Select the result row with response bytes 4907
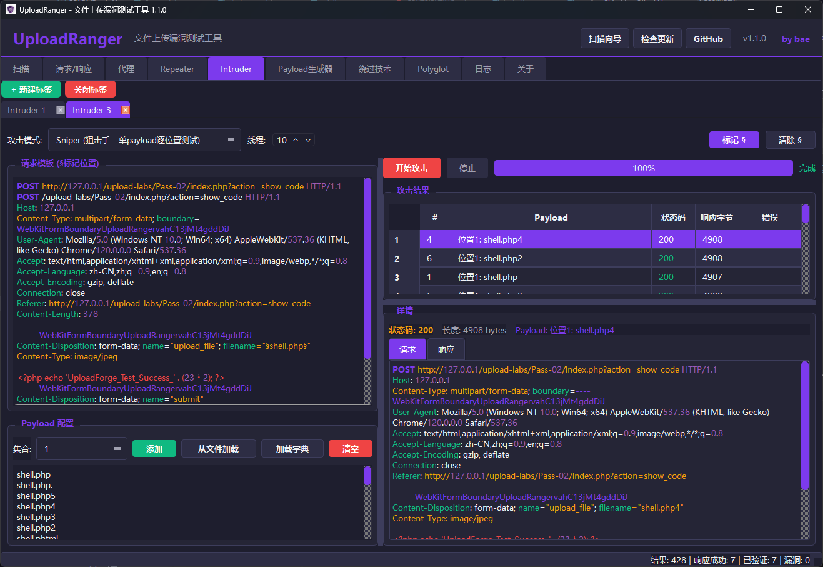The height and width of the screenshot is (567, 823). click(x=595, y=277)
